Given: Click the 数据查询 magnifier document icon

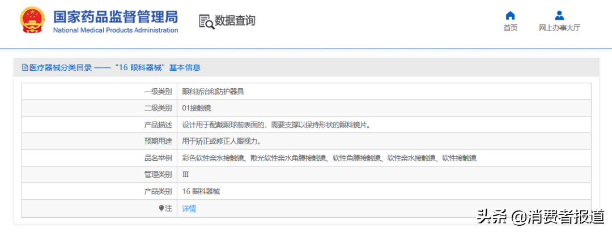Looking at the screenshot, I should click(x=206, y=22).
